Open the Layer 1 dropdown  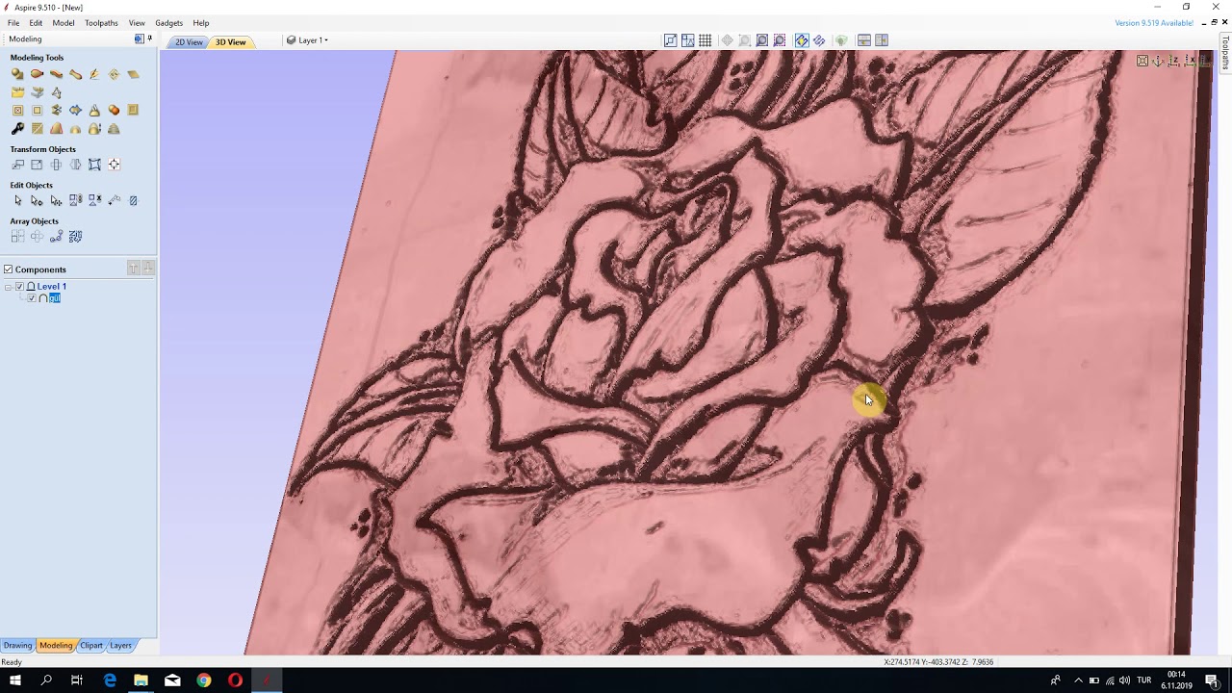tap(308, 40)
